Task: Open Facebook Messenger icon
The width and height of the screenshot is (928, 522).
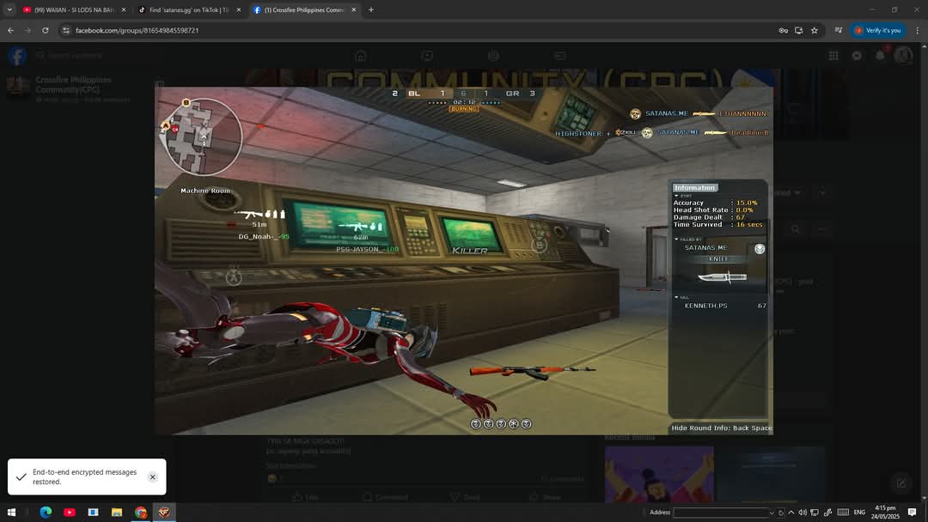Action: 857,56
